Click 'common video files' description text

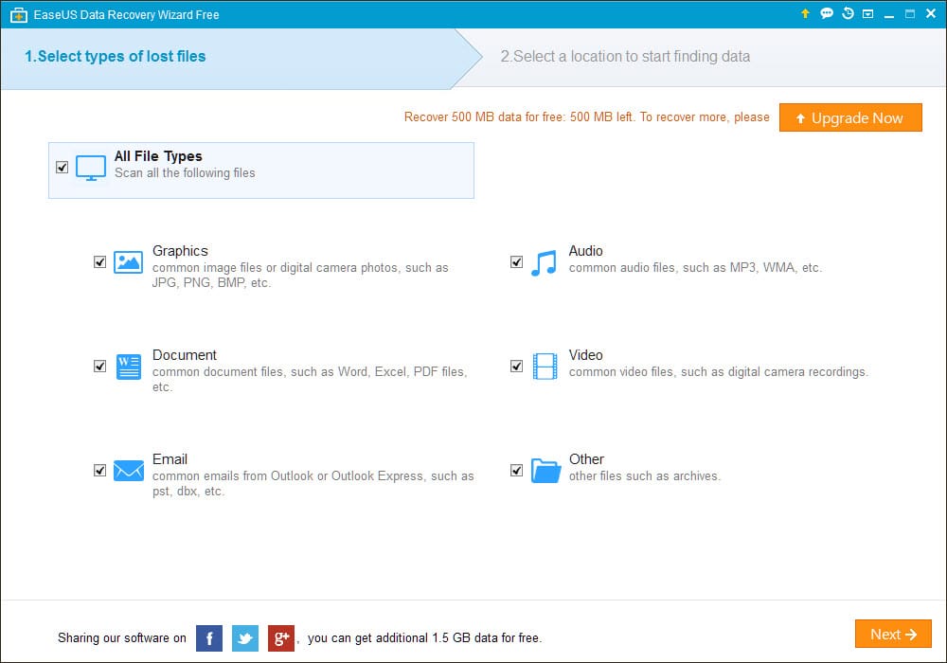(719, 372)
